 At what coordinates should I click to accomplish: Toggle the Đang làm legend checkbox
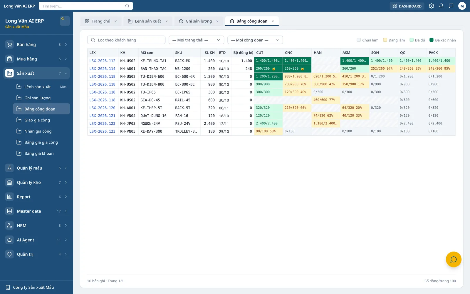385,40
